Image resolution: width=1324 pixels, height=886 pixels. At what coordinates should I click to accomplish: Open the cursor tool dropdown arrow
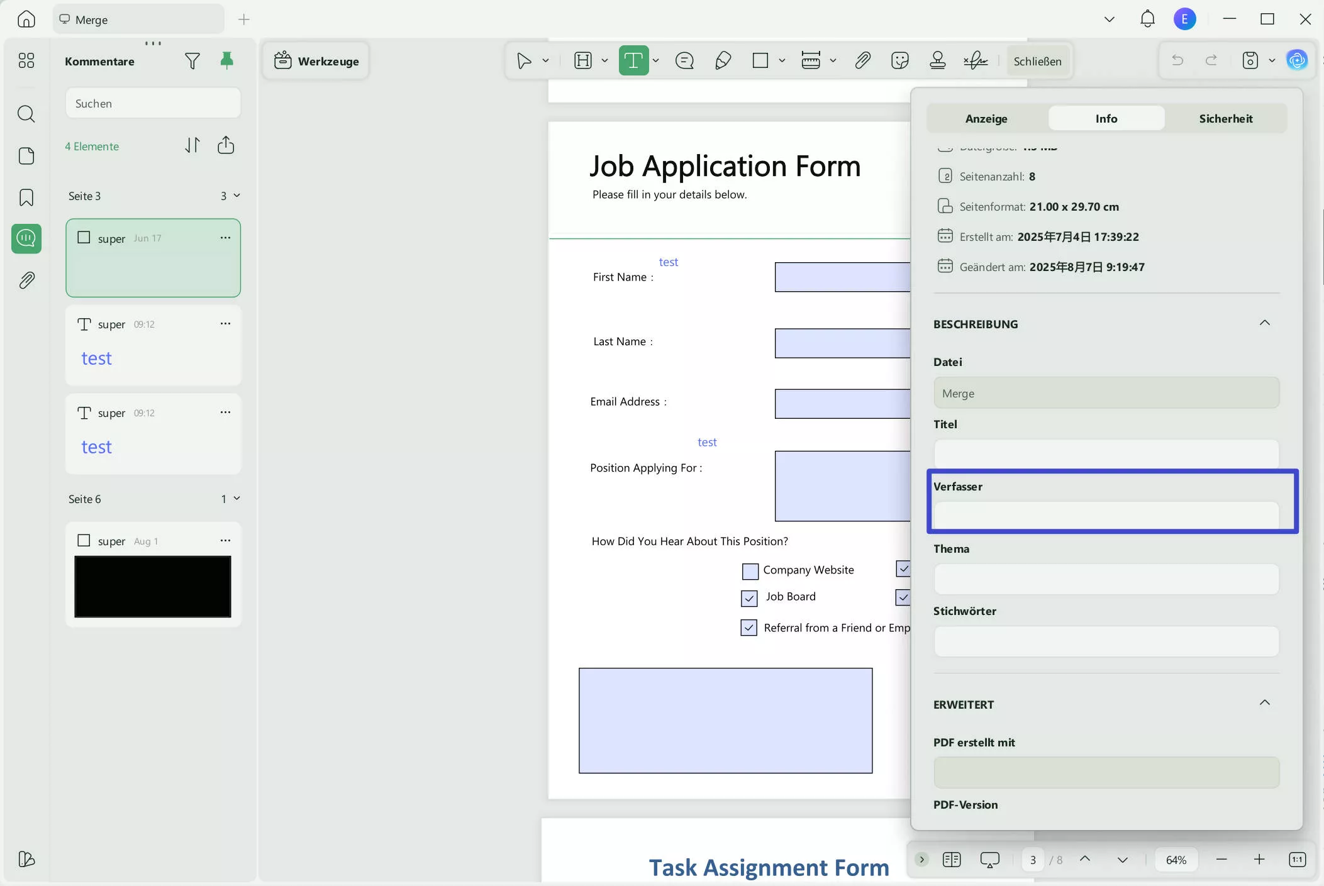pos(545,61)
